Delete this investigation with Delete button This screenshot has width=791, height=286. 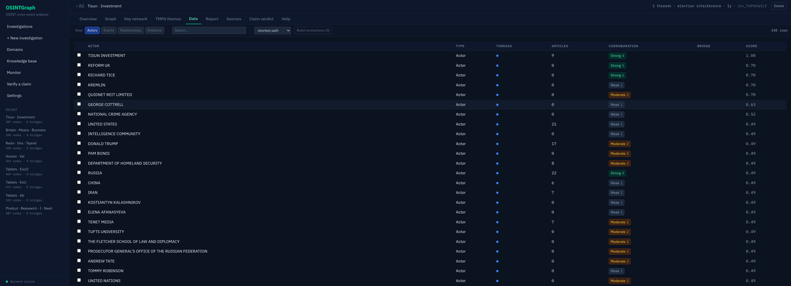779,6
